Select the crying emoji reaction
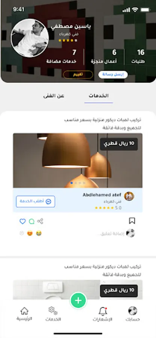The width and height of the screenshot is (156, 338). tap(39, 233)
